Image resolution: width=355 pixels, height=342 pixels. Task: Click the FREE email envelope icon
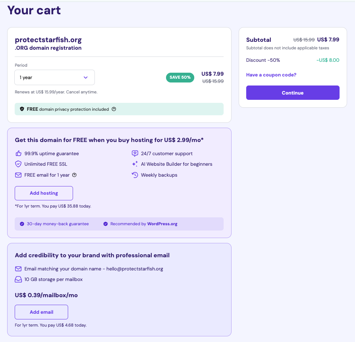point(18,175)
